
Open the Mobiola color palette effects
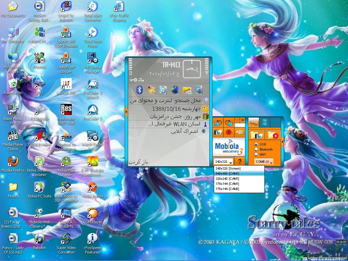coord(239,132)
